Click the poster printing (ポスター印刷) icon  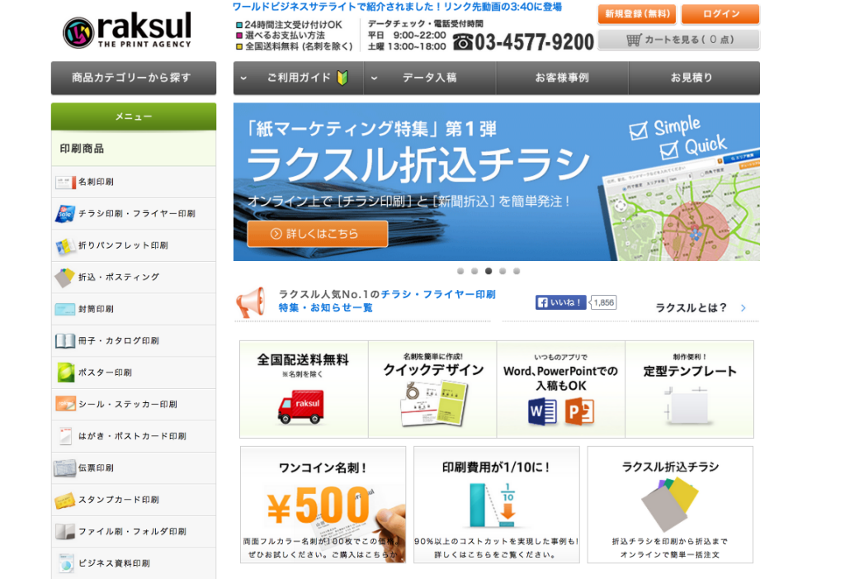(x=65, y=373)
